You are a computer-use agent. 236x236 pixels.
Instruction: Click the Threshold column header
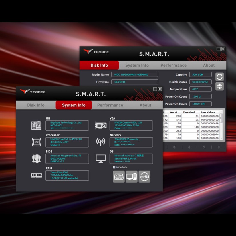(x=189, y=112)
